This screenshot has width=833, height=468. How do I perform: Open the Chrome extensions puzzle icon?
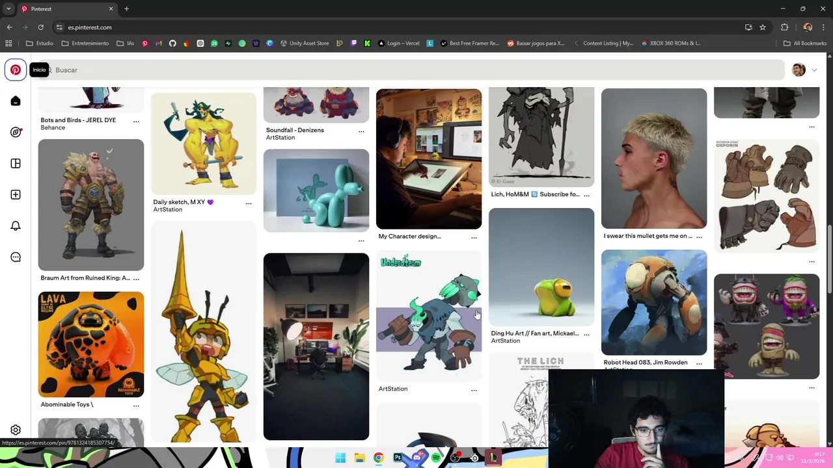784,27
